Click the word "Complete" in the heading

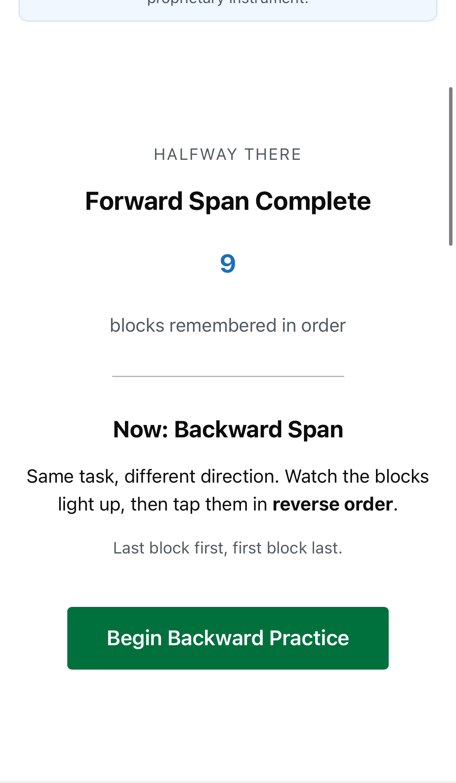[x=313, y=201]
